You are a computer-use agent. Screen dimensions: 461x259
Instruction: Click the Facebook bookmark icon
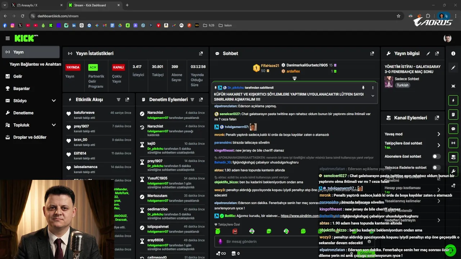pyautogui.click(x=5, y=26)
